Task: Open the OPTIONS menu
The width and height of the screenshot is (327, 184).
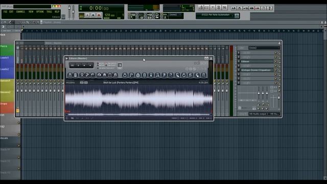Action: [x=40, y=12]
